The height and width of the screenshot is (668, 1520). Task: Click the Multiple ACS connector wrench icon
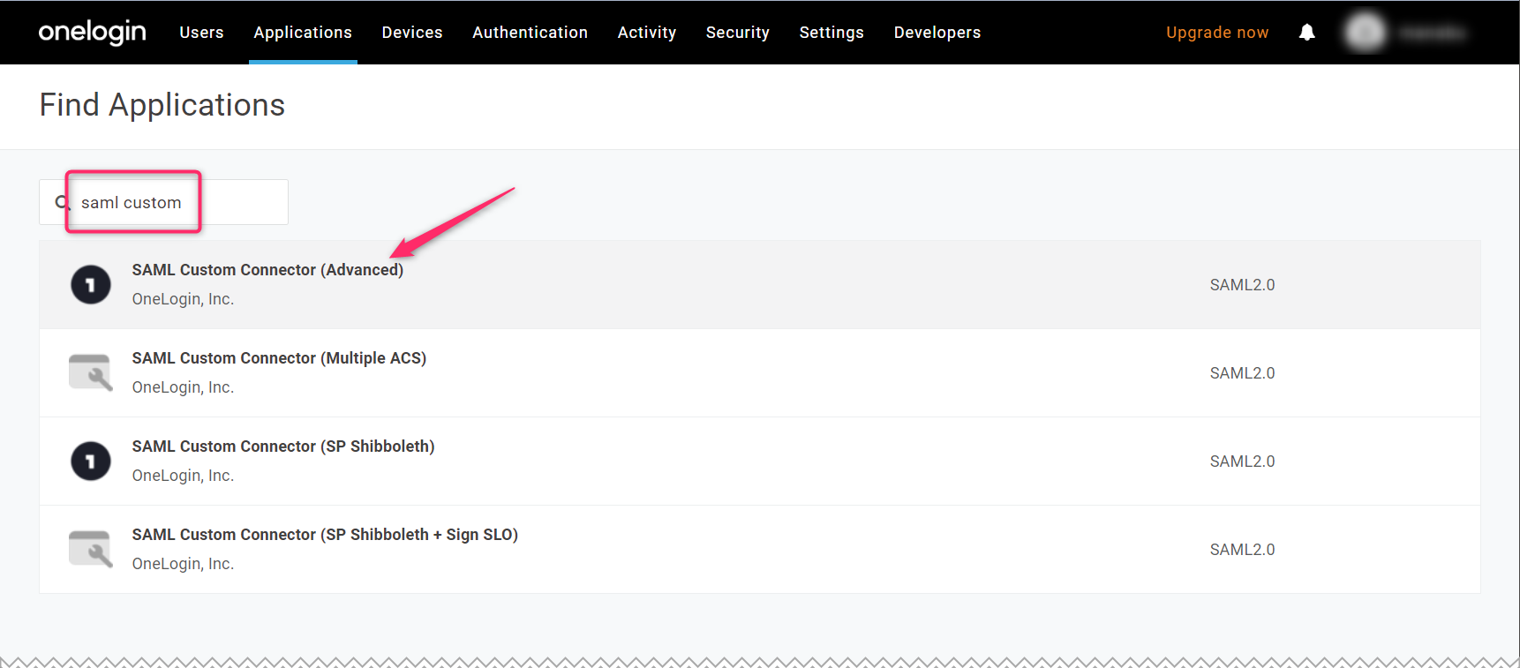pyautogui.click(x=90, y=372)
